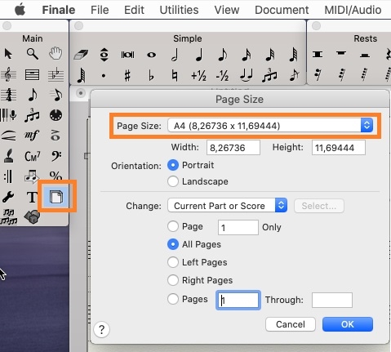391x352 pixels.
Task: Select the Lyrics tool
Action: [x=8, y=156]
